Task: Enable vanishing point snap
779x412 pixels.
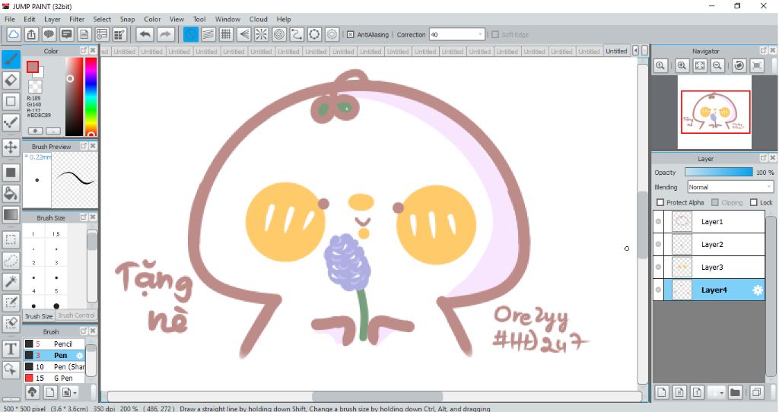Action: coord(244,34)
